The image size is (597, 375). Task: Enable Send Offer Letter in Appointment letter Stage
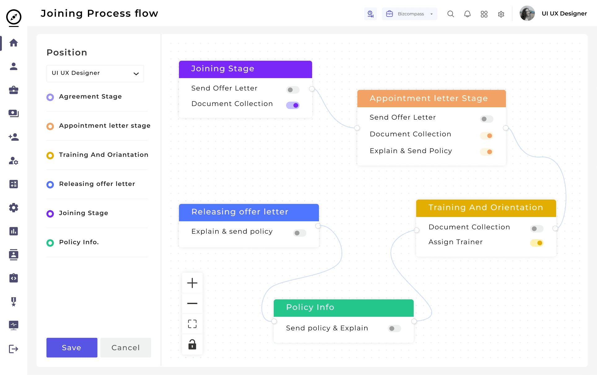486,119
